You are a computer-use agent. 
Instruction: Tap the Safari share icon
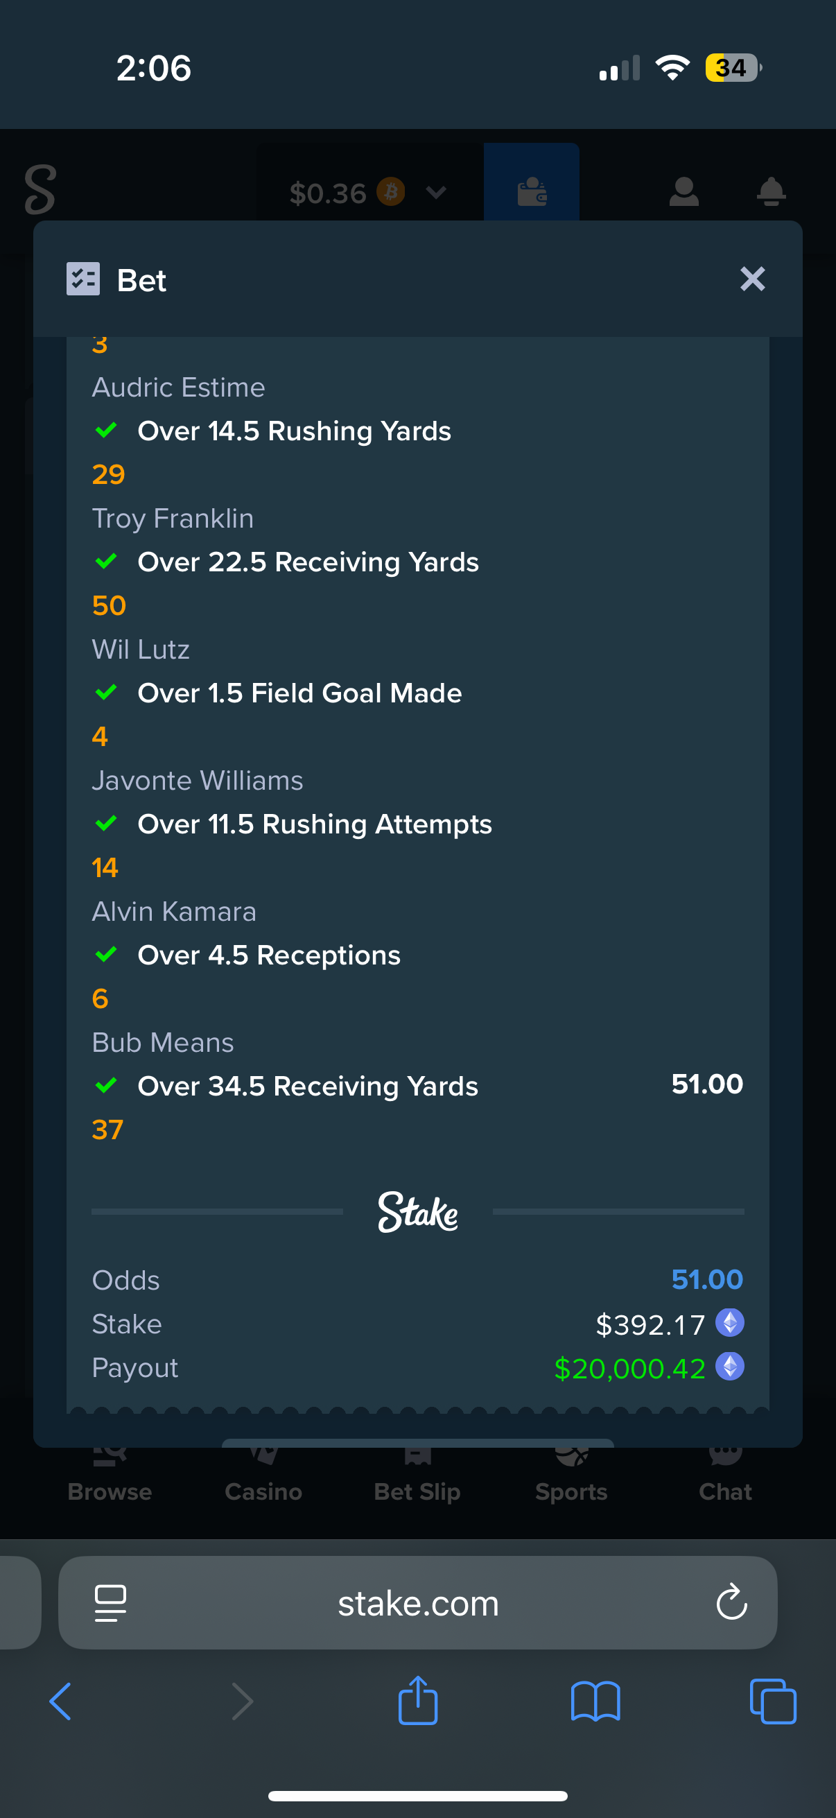pos(417,1701)
